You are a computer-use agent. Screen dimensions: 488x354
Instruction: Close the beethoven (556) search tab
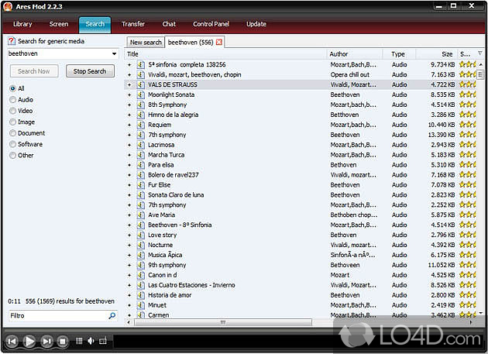tap(219, 42)
